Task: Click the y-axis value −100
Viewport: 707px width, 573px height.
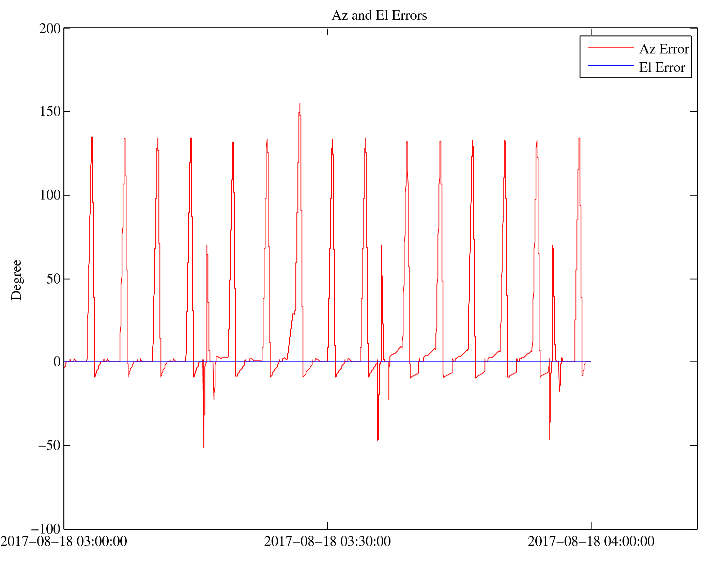Action: (x=46, y=529)
